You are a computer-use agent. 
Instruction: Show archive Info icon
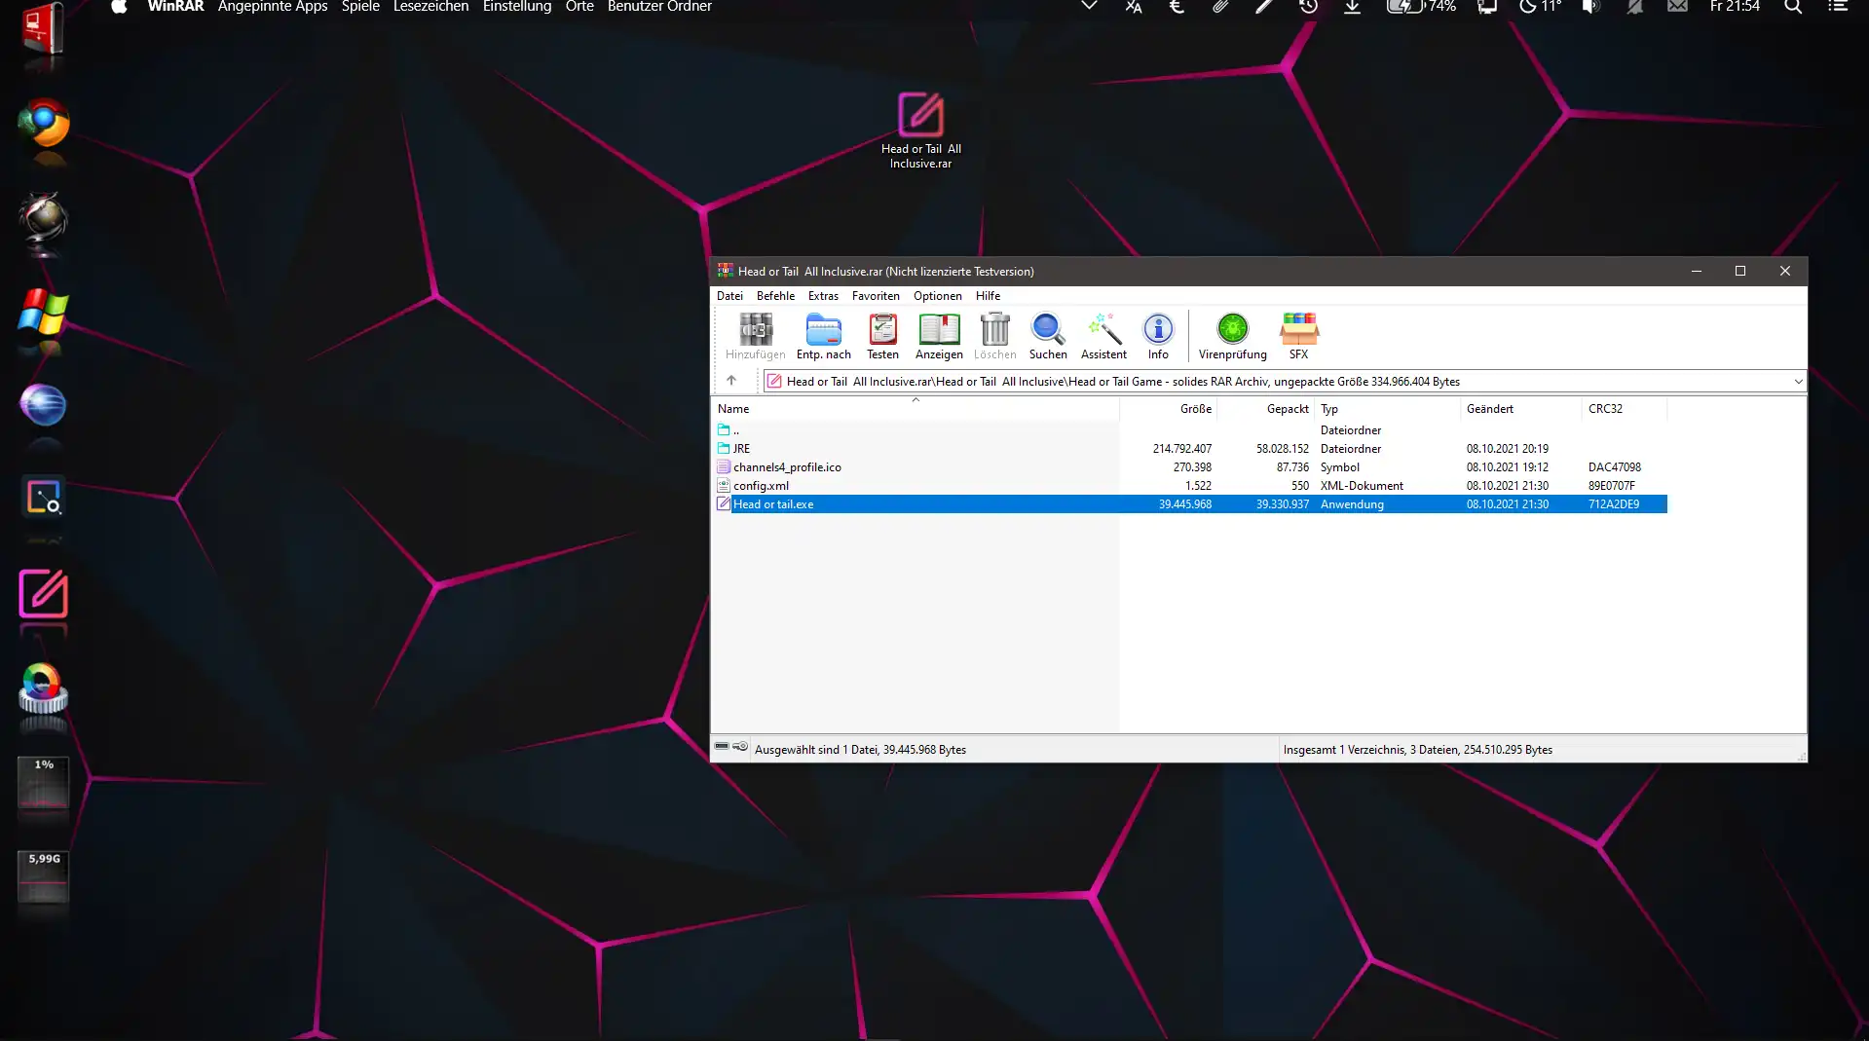click(x=1158, y=336)
